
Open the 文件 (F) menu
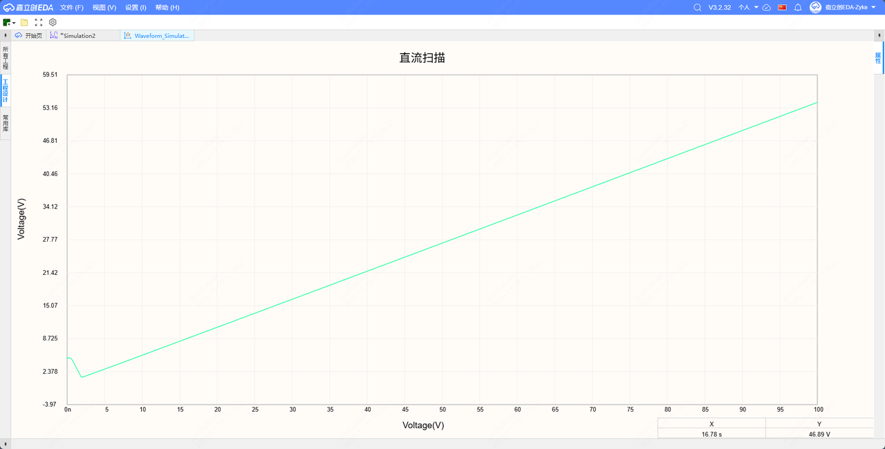[72, 8]
